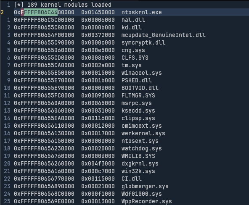The height and width of the screenshot is (205, 249).
Task: Click size 0x00021000 for globmerger.sys
Action: pyautogui.click(x=98, y=186)
